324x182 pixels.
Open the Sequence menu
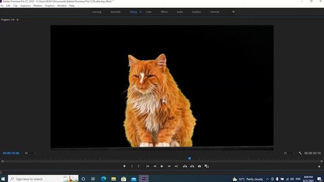coord(25,6)
